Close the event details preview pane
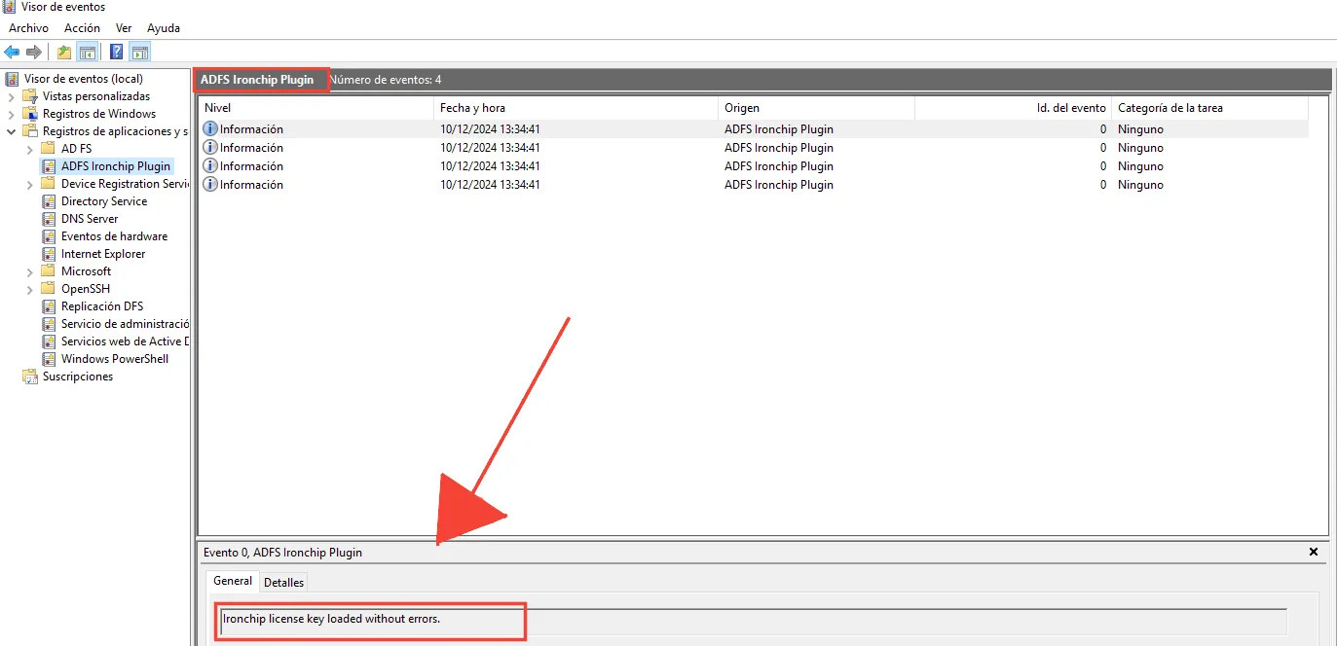Image resolution: width=1337 pixels, height=646 pixels. point(1314,552)
